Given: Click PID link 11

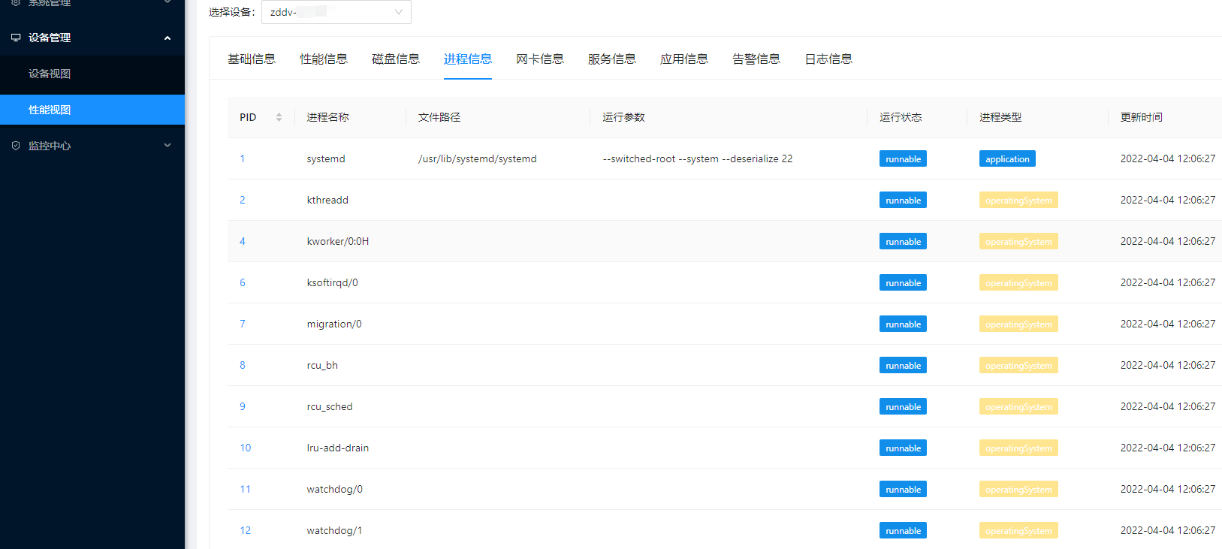Looking at the screenshot, I should pos(246,489).
